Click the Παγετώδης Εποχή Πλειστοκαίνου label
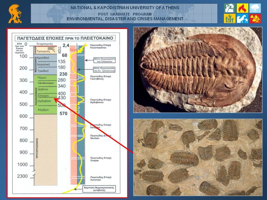The width and height of the screenshot is (267, 200). pos(100,46)
